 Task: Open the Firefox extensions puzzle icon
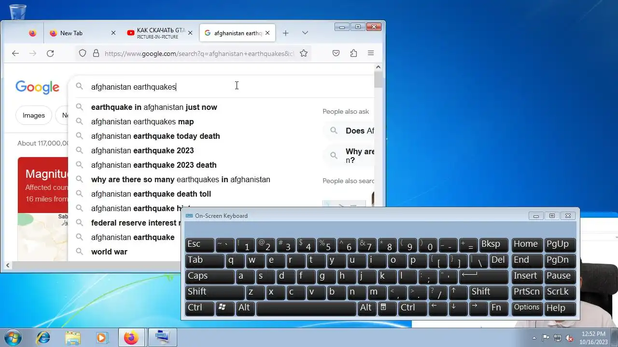[x=353, y=53]
